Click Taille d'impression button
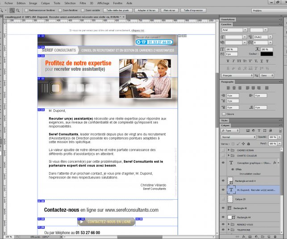 pyautogui.click(x=193, y=10)
